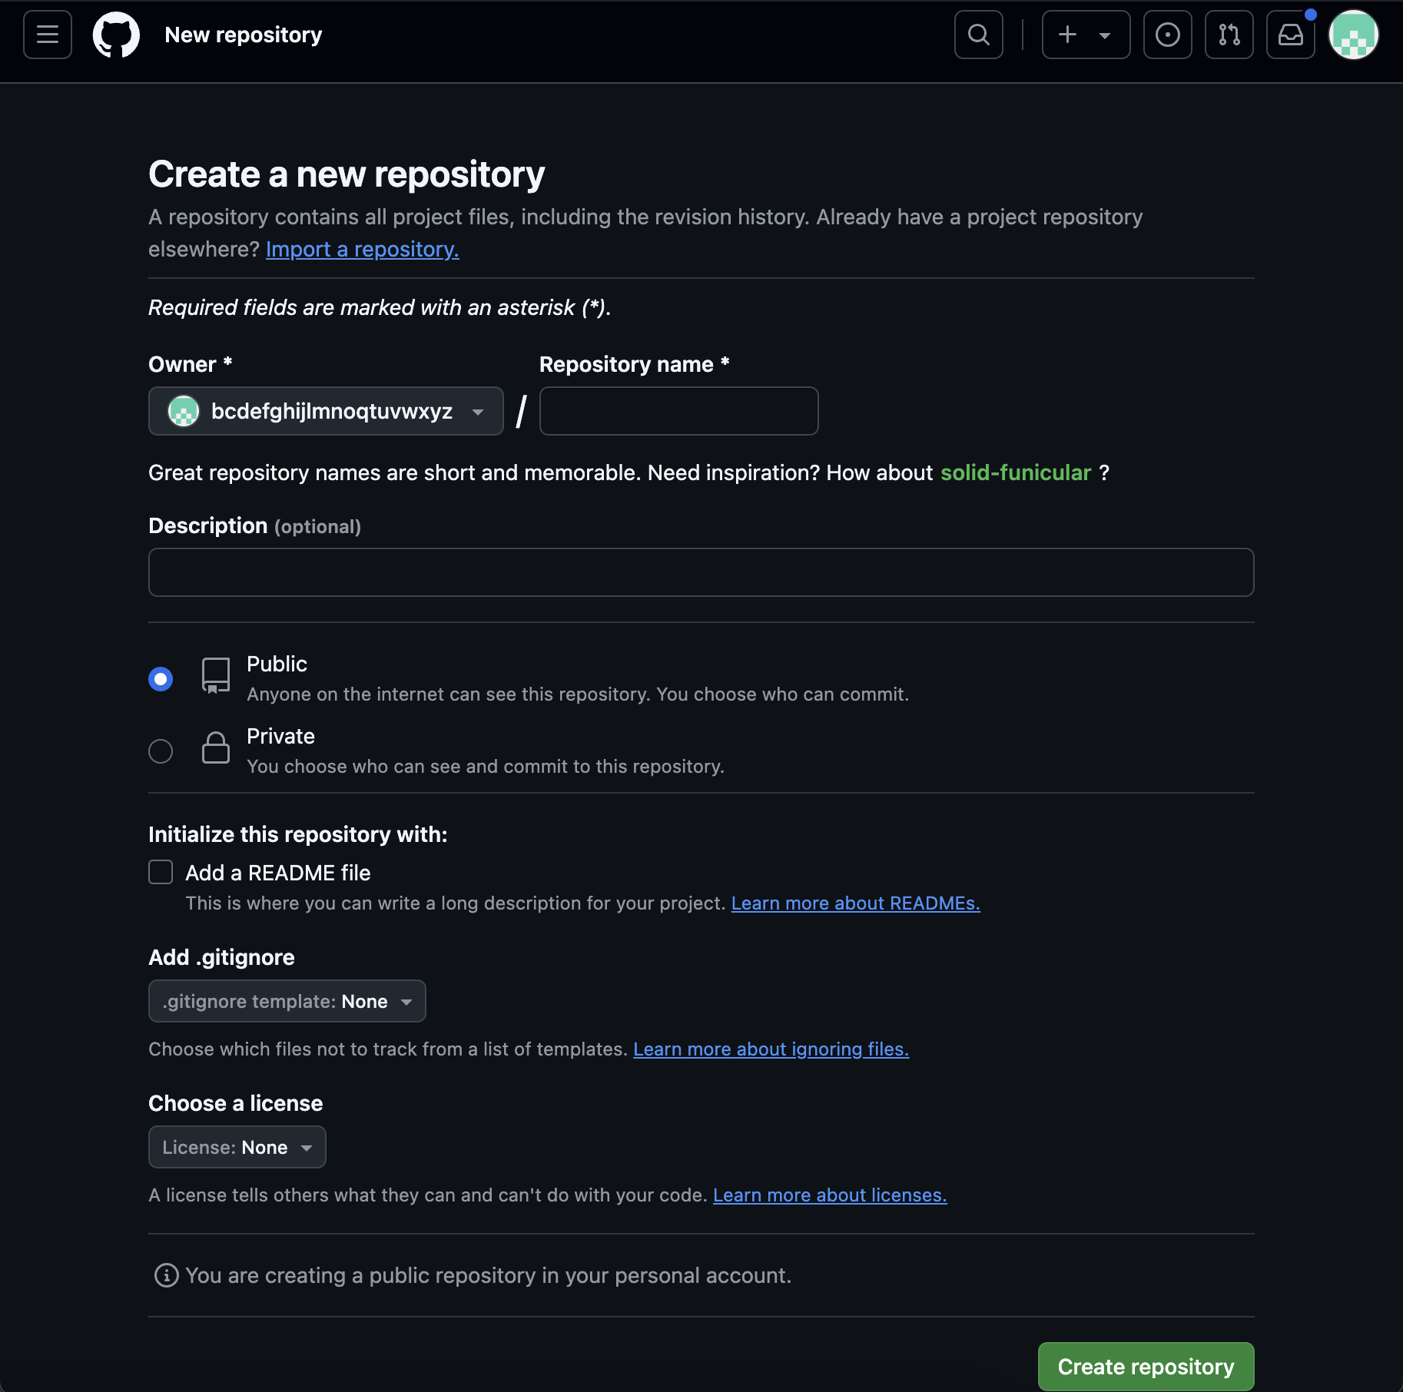Open the notifications inbox icon
Image resolution: width=1403 pixels, height=1392 pixels.
click(x=1290, y=35)
